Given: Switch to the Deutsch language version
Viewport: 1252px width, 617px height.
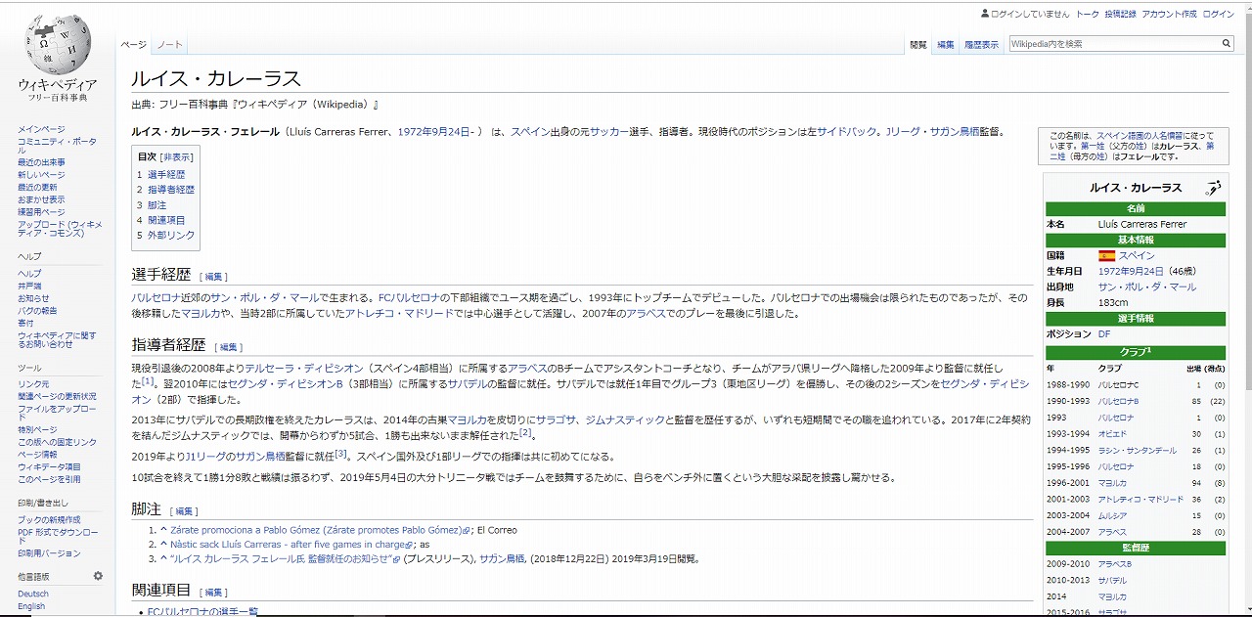Looking at the screenshot, I should (x=32, y=594).
